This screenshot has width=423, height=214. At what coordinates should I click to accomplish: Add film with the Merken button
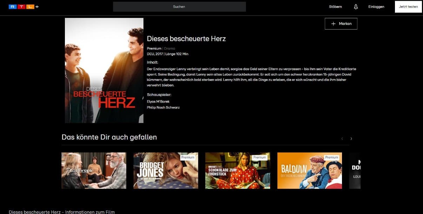coord(341,24)
